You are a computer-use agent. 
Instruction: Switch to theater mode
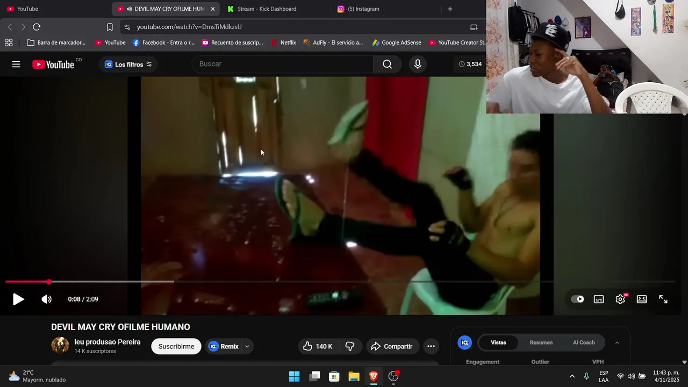(642, 299)
